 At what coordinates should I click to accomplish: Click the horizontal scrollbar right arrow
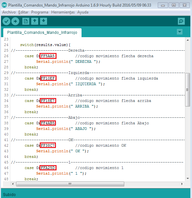click(182, 184)
